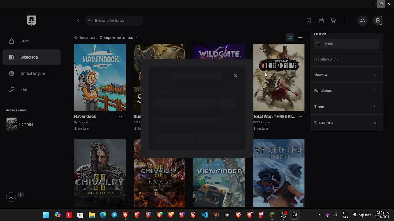Open Telegram from the taskbar

[x=114, y=215]
